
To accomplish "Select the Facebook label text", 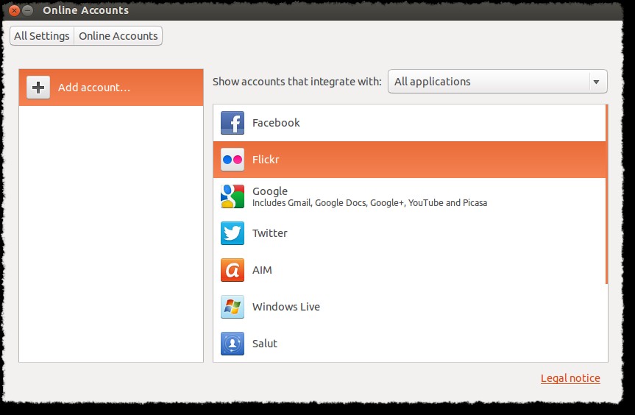I will [x=276, y=123].
